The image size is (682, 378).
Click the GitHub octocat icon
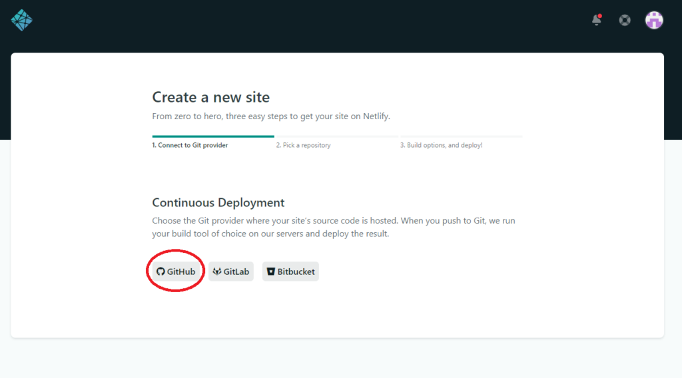pos(161,272)
